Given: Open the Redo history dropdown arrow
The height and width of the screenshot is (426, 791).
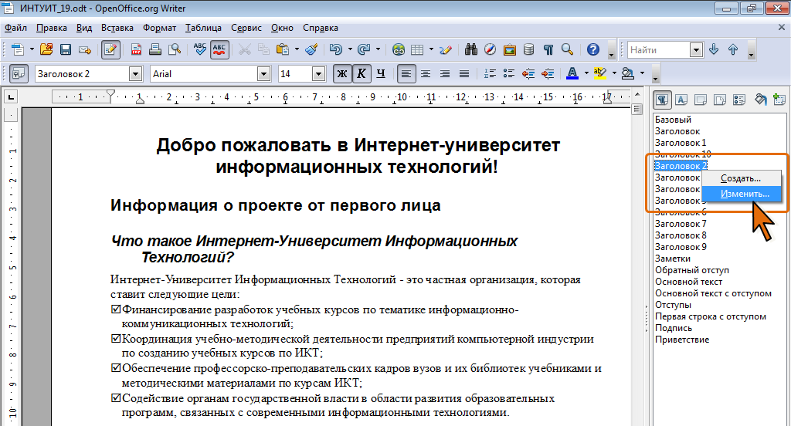Looking at the screenshot, I should point(377,49).
